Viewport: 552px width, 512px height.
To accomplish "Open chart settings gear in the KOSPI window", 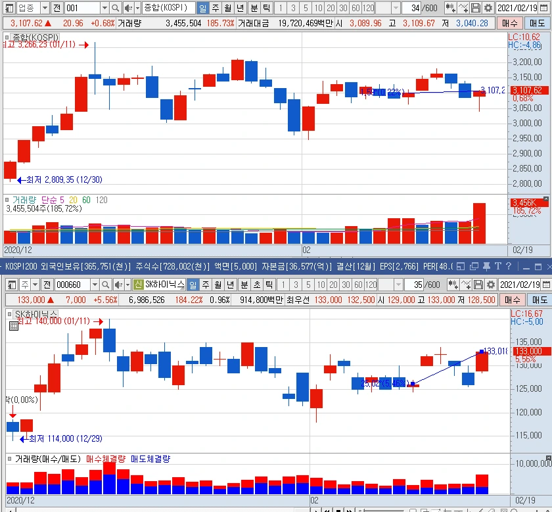I will [x=488, y=8].
